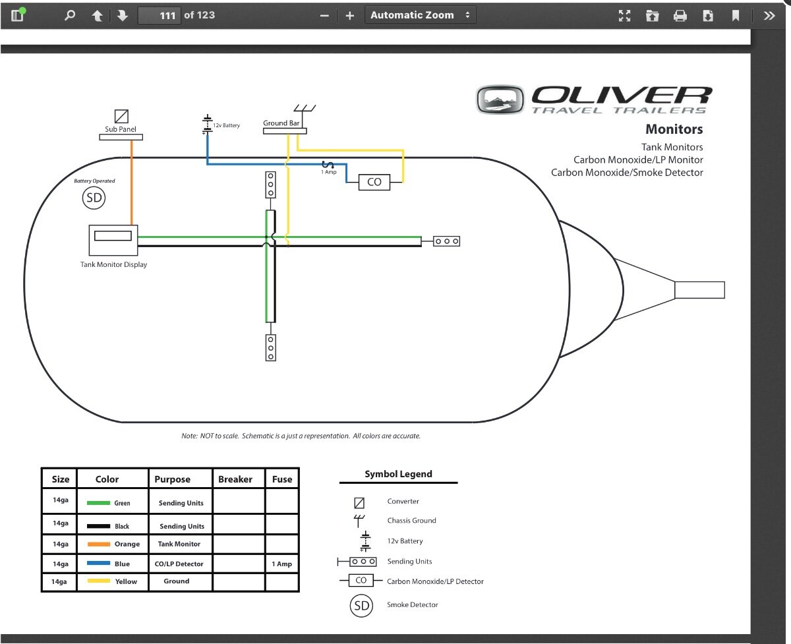Click the Monitors heading
The height and width of the screenshot is (644, 791).
[674, 129]
